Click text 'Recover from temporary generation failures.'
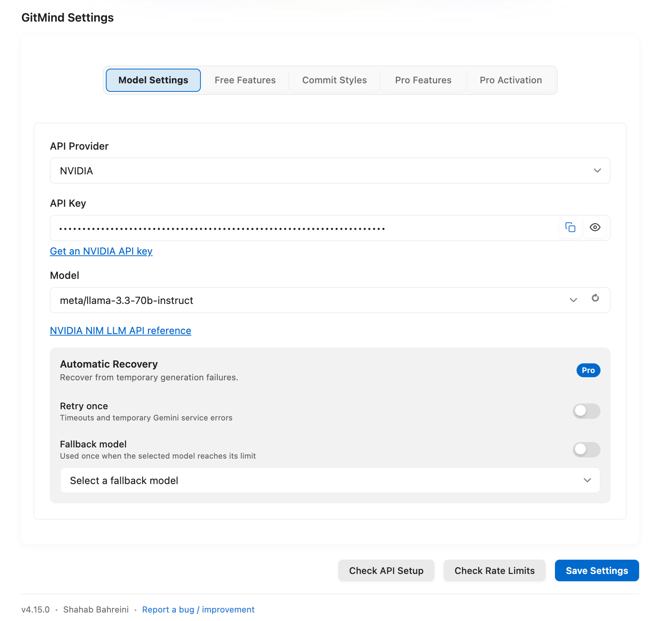Image resolution: width=665 pixels, height=621 pixels. tap(149, 378)
